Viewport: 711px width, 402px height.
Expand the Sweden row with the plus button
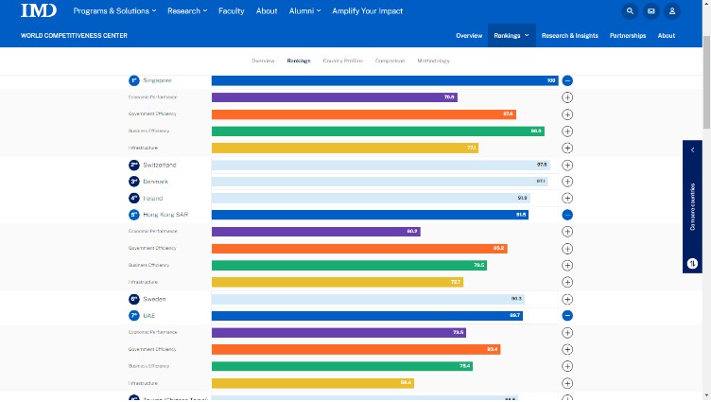click(x=567, y=299)
